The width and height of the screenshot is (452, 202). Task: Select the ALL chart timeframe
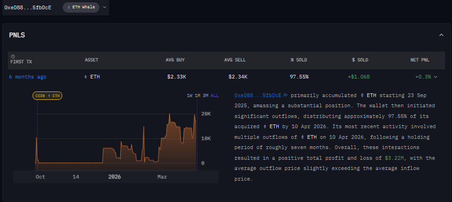click(x=214, y=96)
